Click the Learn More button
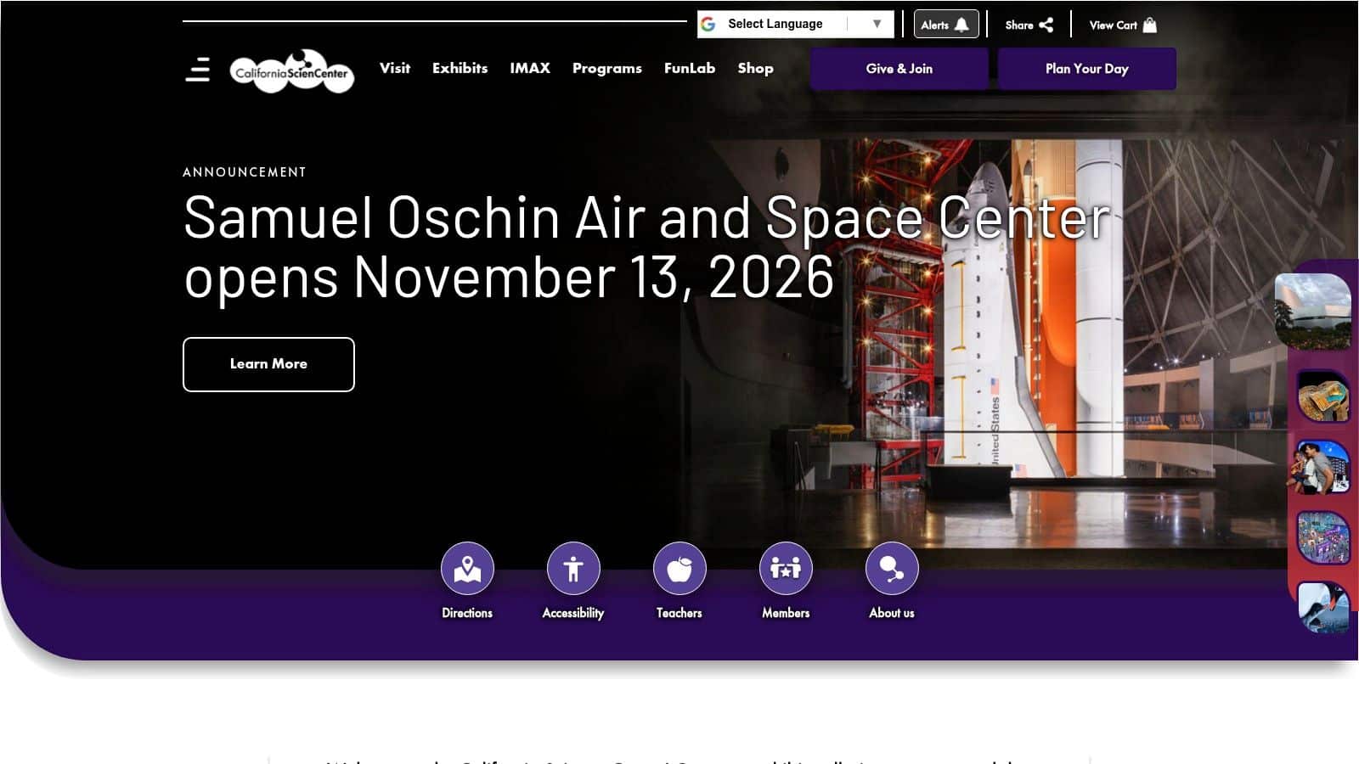The image size is (1359, 764). (268, 364)
